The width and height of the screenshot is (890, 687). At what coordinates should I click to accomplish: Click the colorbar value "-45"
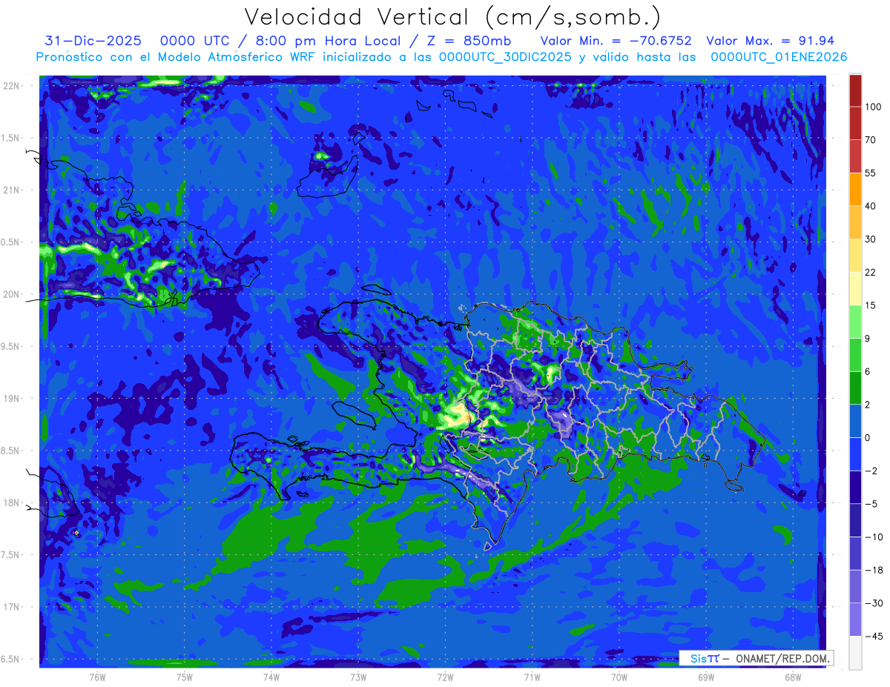point(874,636)
